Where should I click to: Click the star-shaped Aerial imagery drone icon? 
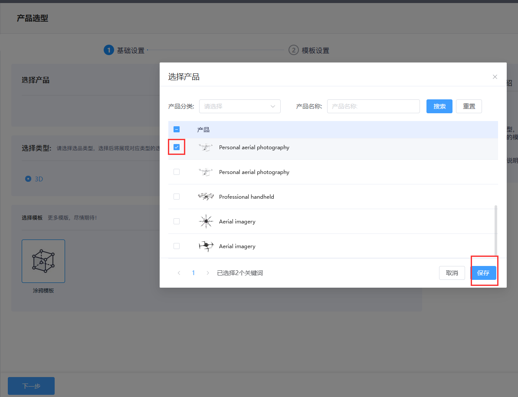click(x=206, y=222)
